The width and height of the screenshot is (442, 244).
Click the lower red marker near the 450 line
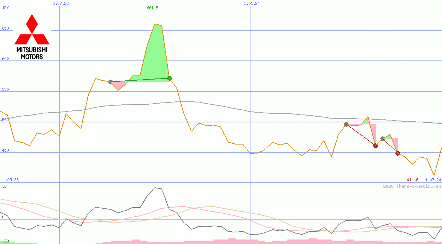tap(398, 153)
